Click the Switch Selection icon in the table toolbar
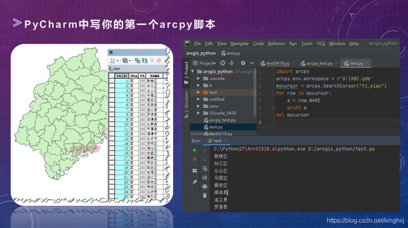408x228 pixels. (x=145, y=61)
